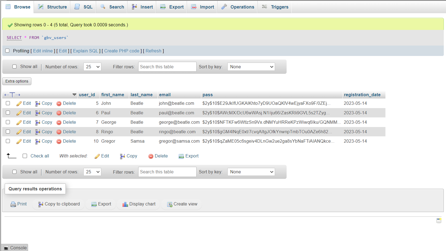Open the page settings icon at bottom right

click(x=439, y=221)
